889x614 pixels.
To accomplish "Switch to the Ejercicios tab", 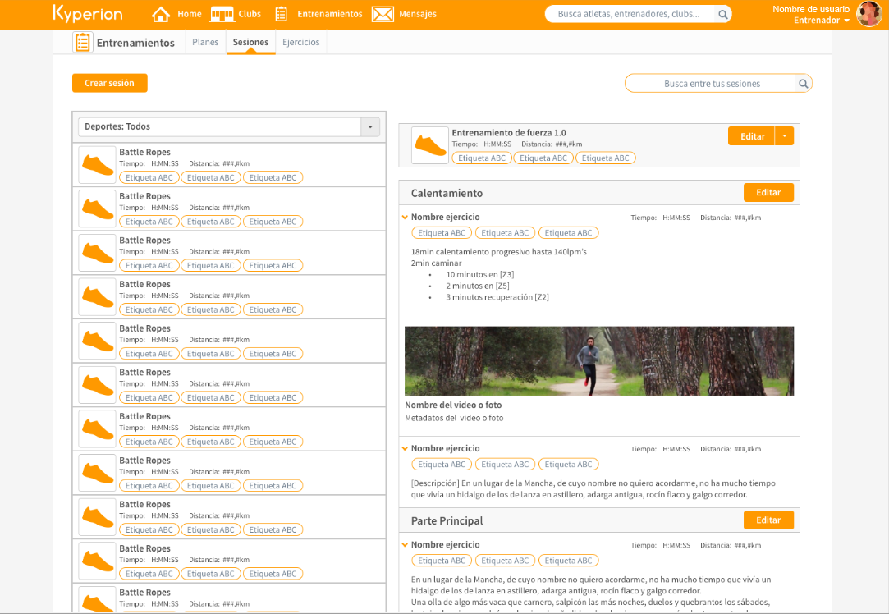I will 300,42.
